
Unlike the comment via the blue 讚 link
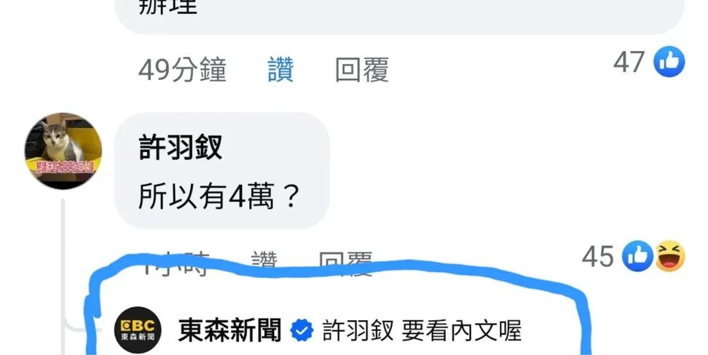pyautogui.click(x=280, y=69)
